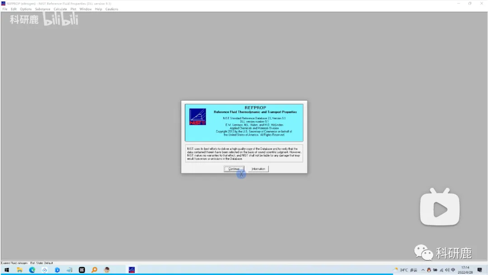Image resolution: width=488 pixels, height=275 pixels.
Task: Open the QQ penguin tray icon
Action: tap(429, 270)
